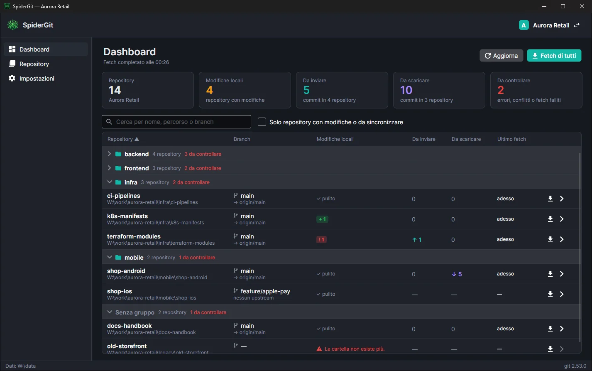Viewport: 592px width, 371px height.
Task: Focus the Cerca per nome search field
Action: tap(176, 122)
